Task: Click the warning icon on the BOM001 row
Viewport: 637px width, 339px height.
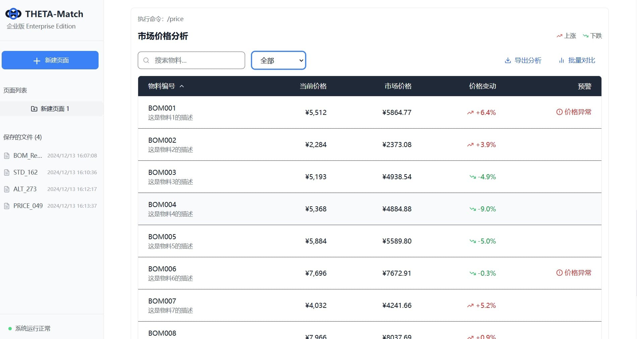Action: tap(559, 112)
